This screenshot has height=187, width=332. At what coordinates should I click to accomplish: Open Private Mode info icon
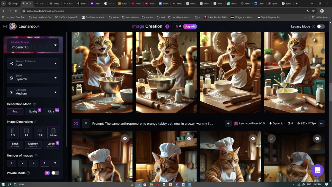click(x=28, y=173)
